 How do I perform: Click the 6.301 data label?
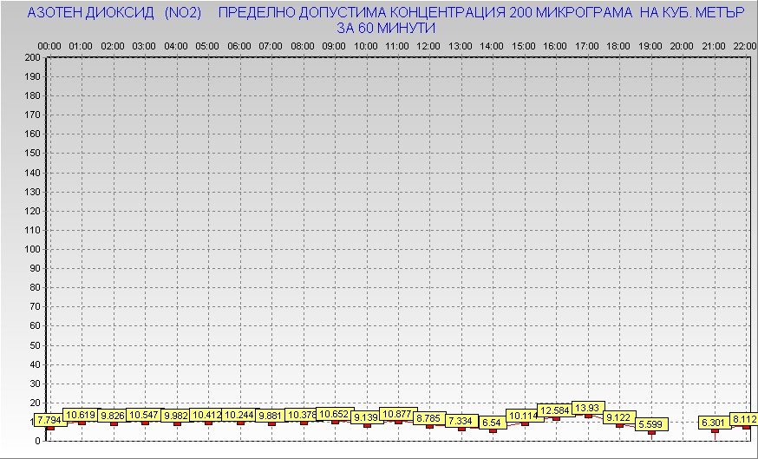click(714, 423)
